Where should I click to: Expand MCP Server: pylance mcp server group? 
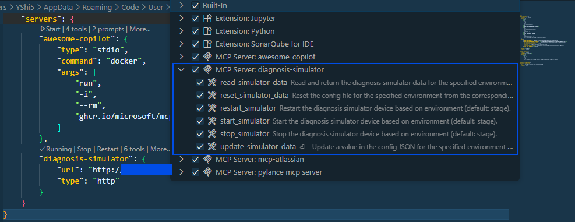pos(181,172)
